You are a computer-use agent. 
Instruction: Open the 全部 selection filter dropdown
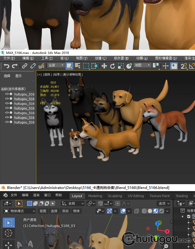(x=56, y=65)
